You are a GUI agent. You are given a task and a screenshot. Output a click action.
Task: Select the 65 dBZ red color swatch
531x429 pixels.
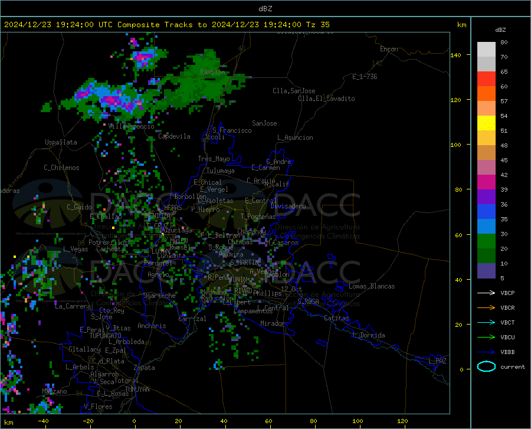coord(486,79)
